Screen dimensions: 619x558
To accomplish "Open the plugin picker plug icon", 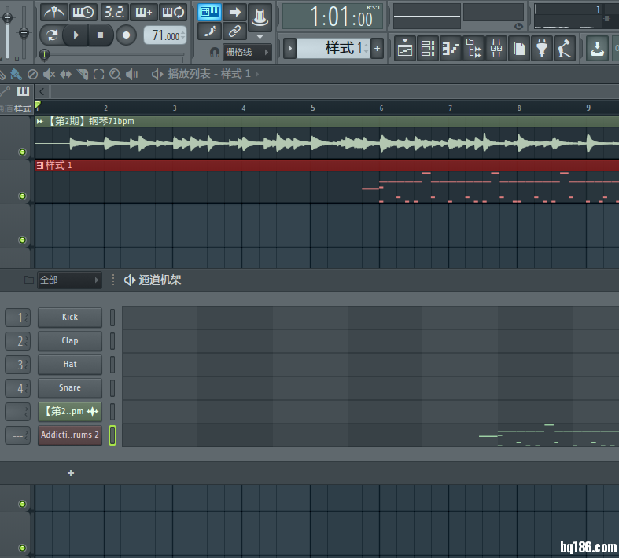I will pyautogui.click(x=541, y=49).
